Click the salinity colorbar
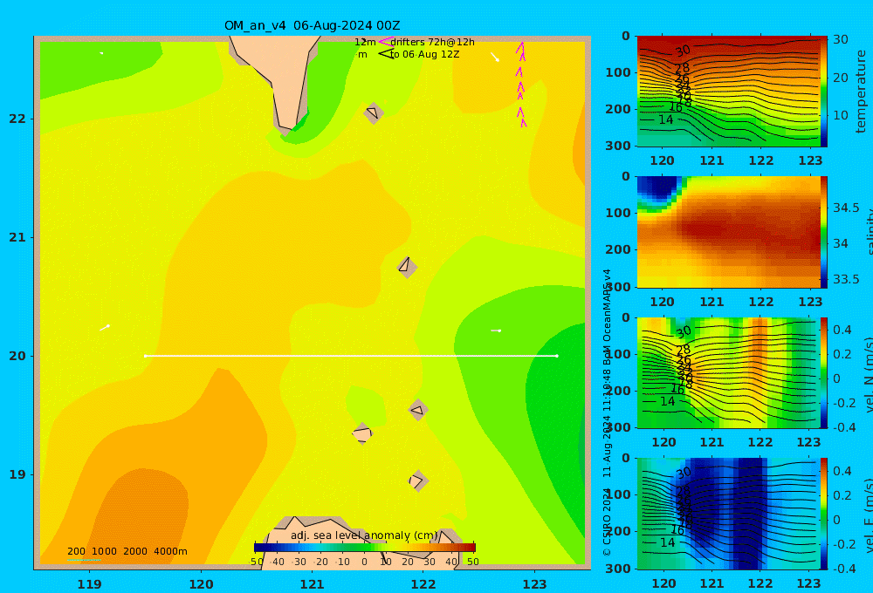 [824, 232]
